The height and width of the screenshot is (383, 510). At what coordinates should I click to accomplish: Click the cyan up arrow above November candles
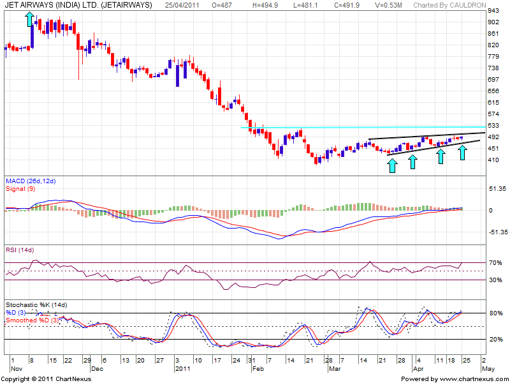(x=30, y=19)
